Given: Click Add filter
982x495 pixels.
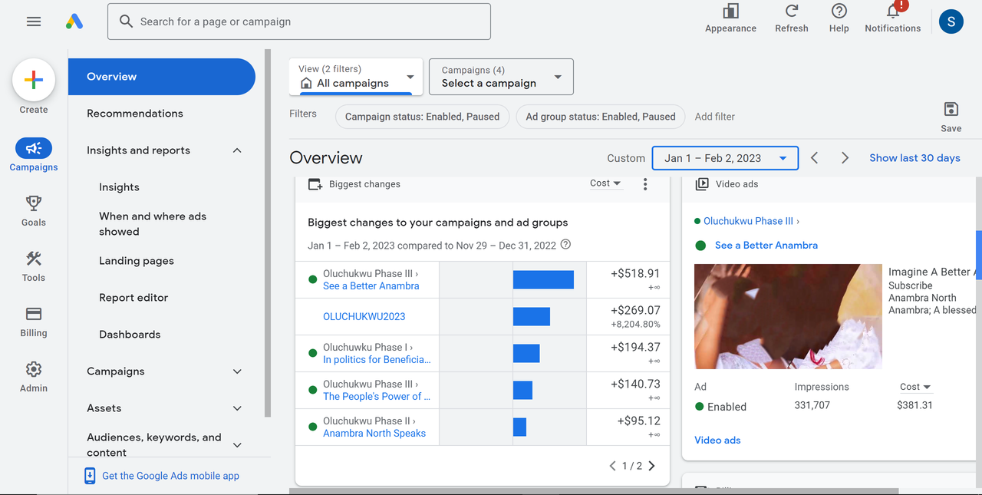Looking at the screenshot, I should tap(715, 117).
